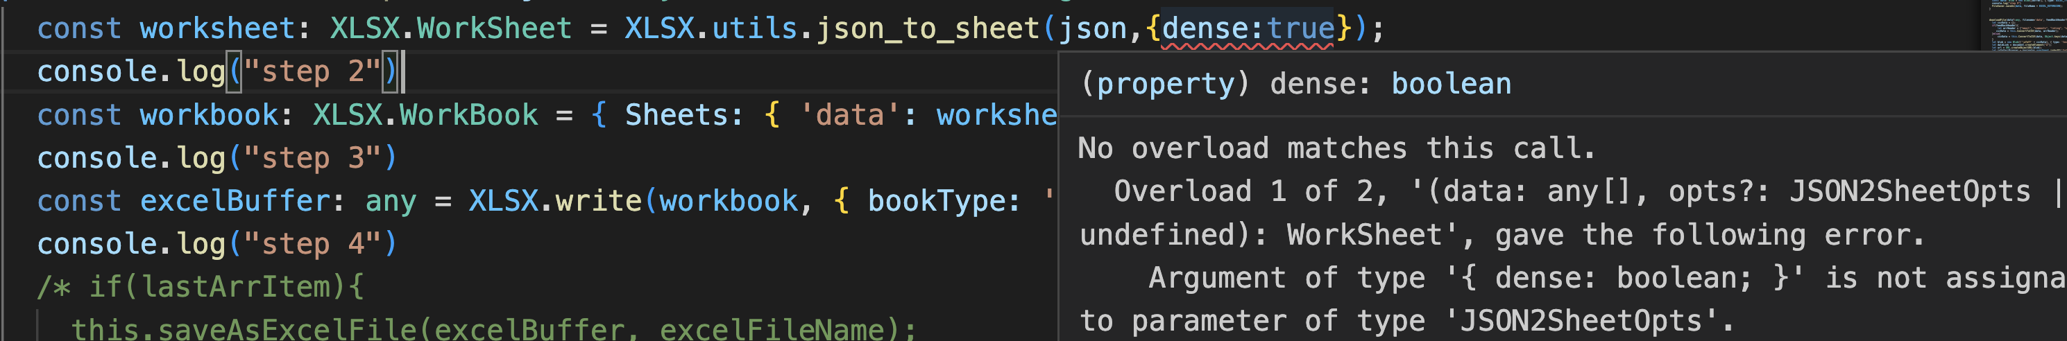Click the 'true' value in dense option
Viewport: 2067px width, 341px height.
[x=1300, y=29]
